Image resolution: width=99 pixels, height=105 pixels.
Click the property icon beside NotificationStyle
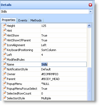click(4, 69)
